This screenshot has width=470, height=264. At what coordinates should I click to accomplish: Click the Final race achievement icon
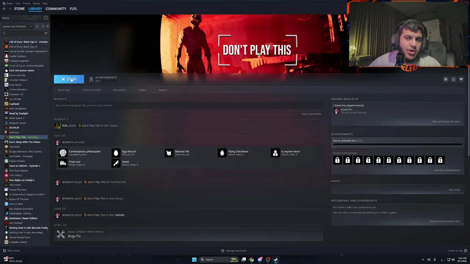point(63,163)
